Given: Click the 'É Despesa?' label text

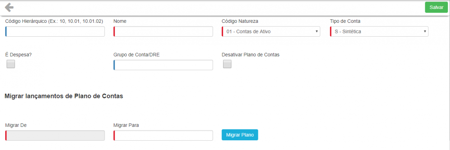Looking at the screenshot, I should coord(18,55).
